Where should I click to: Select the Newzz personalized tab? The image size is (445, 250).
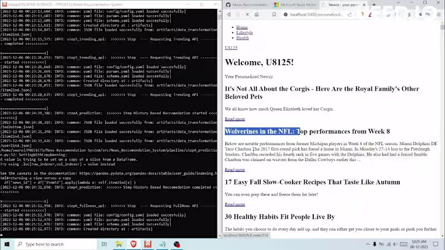[x=343, y=4]
